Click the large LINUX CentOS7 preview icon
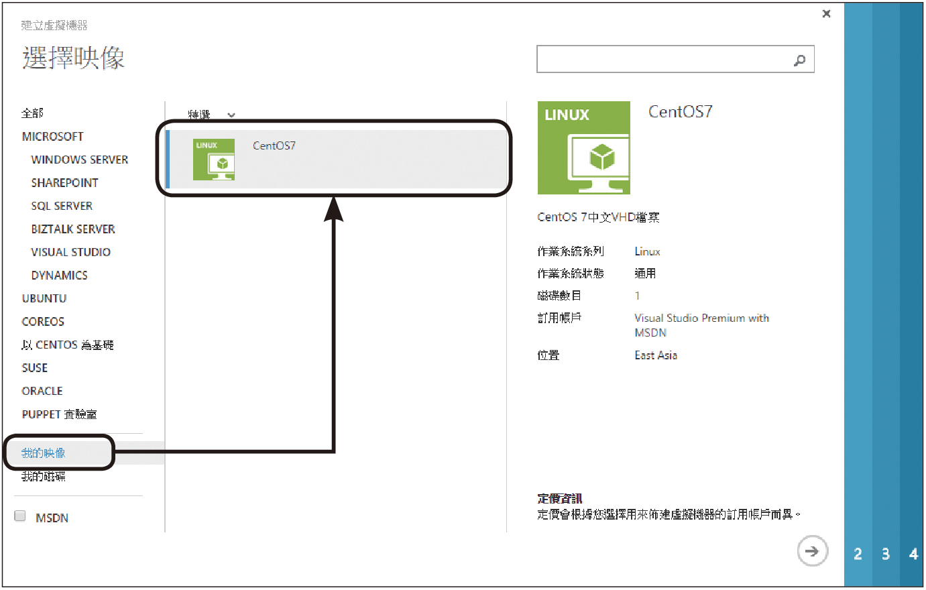Viewport: 926px width, 590px height. (x=583, y=147)
